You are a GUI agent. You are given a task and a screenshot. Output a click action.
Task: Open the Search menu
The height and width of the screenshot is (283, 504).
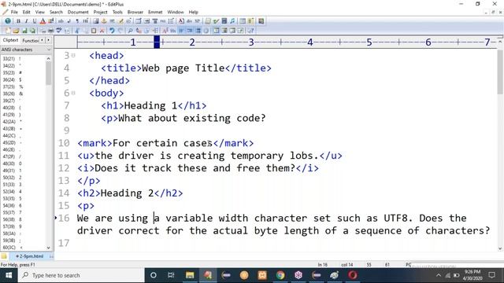tap(56, 12)
